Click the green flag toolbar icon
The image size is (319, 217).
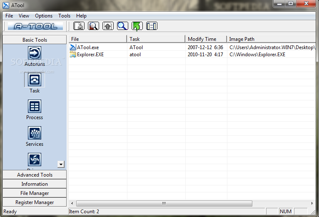137,26
